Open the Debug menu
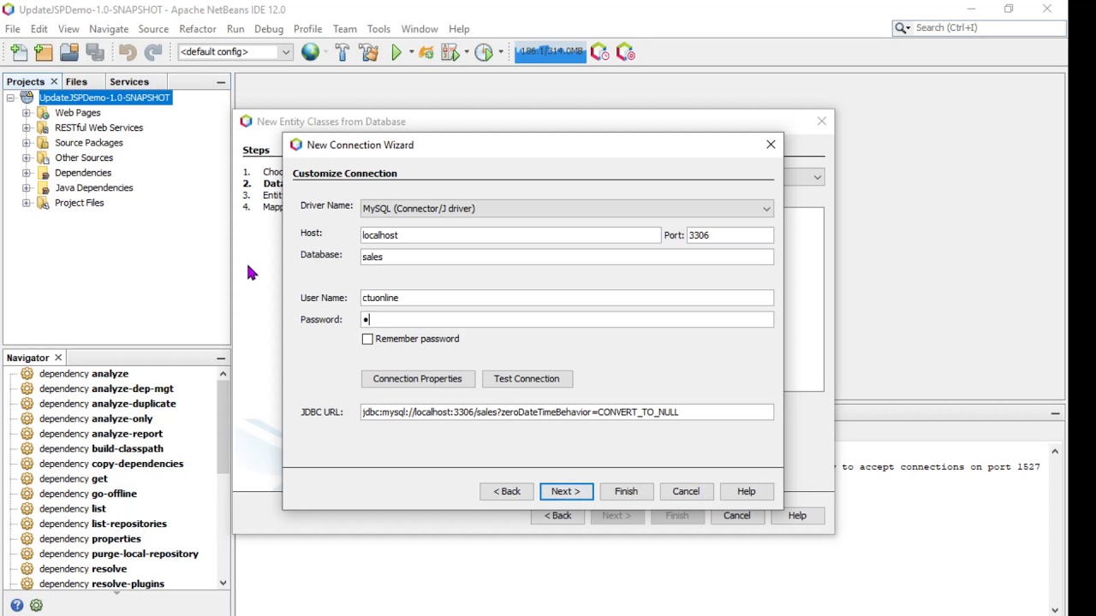 click(268, 29)
